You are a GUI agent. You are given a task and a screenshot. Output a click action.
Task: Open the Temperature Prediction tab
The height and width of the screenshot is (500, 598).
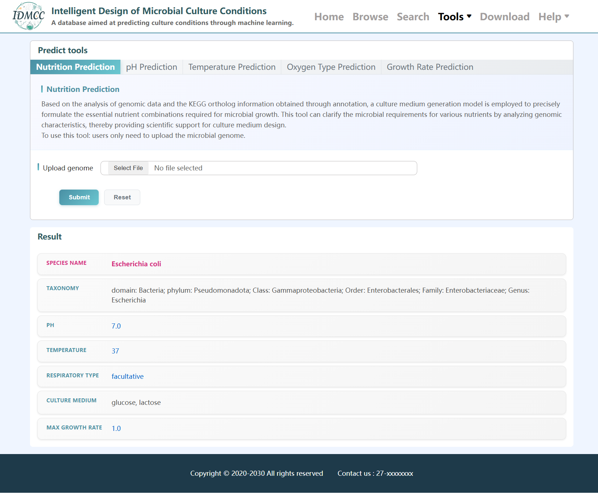(232, 67)
